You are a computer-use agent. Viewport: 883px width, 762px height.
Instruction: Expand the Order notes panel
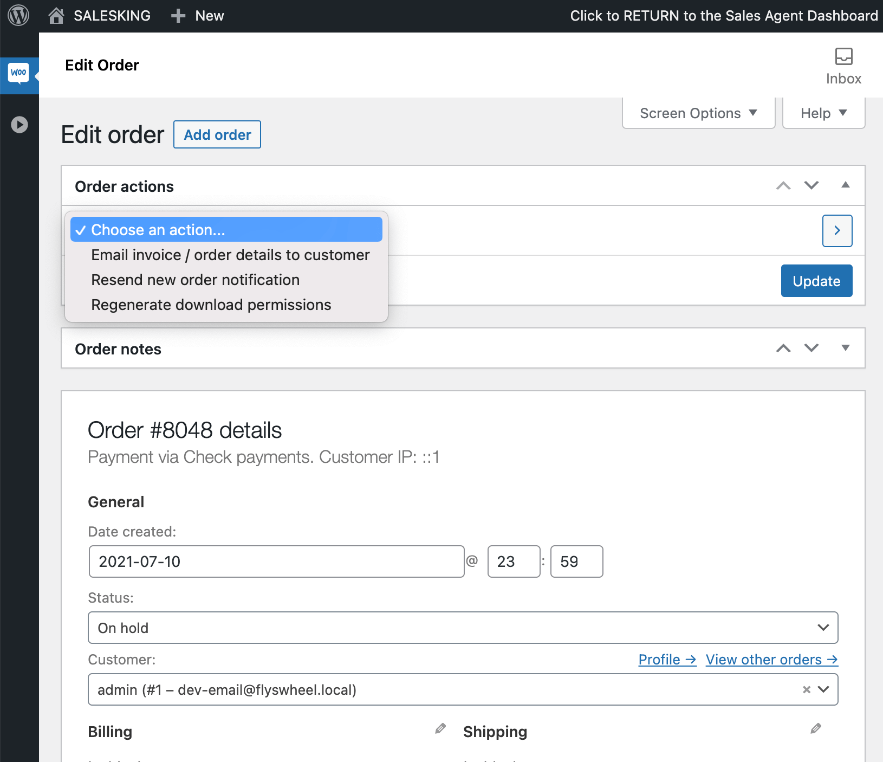coord(845,348)
